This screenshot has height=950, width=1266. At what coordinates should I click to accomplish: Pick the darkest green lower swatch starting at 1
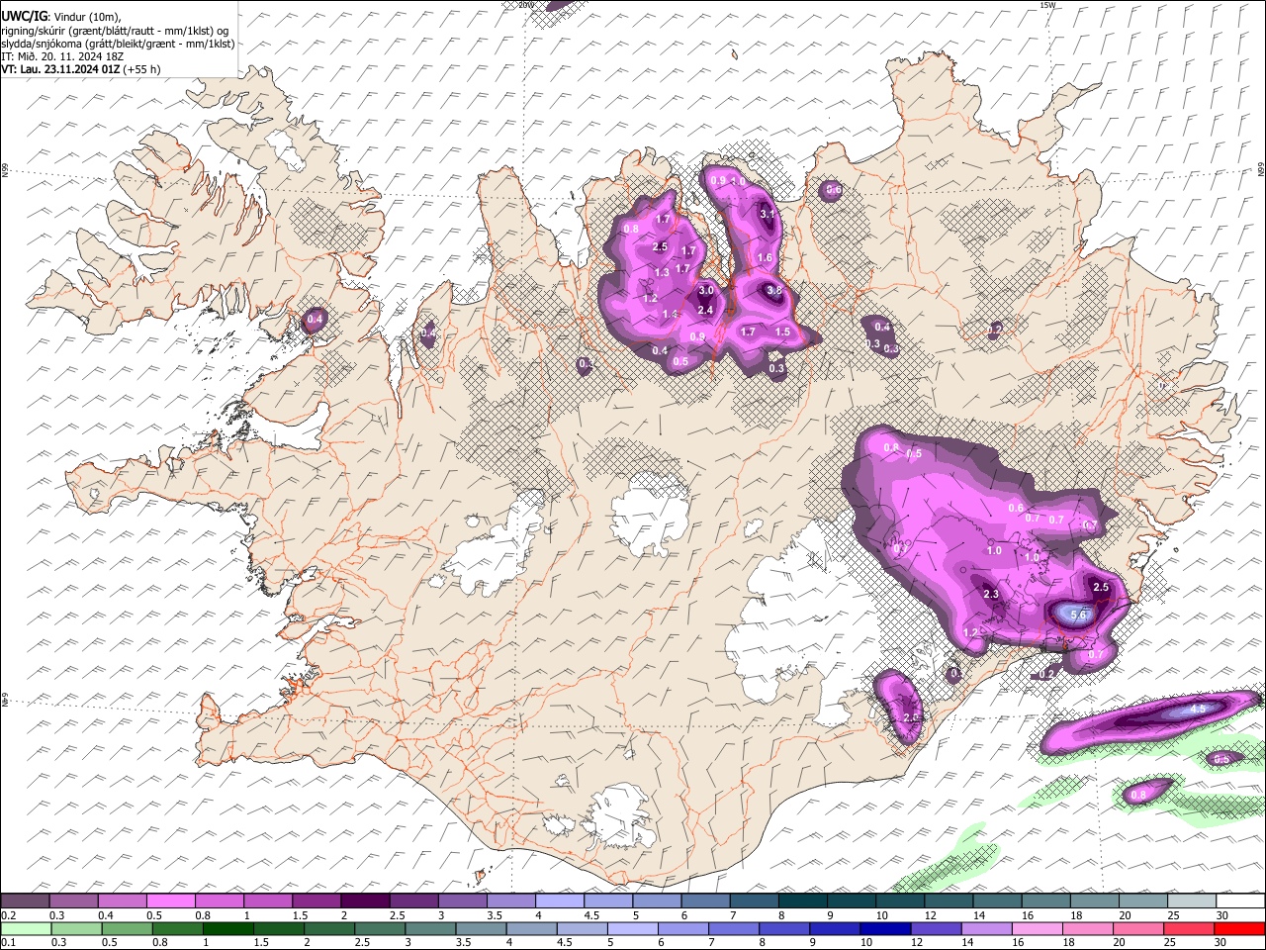point(226,928)
